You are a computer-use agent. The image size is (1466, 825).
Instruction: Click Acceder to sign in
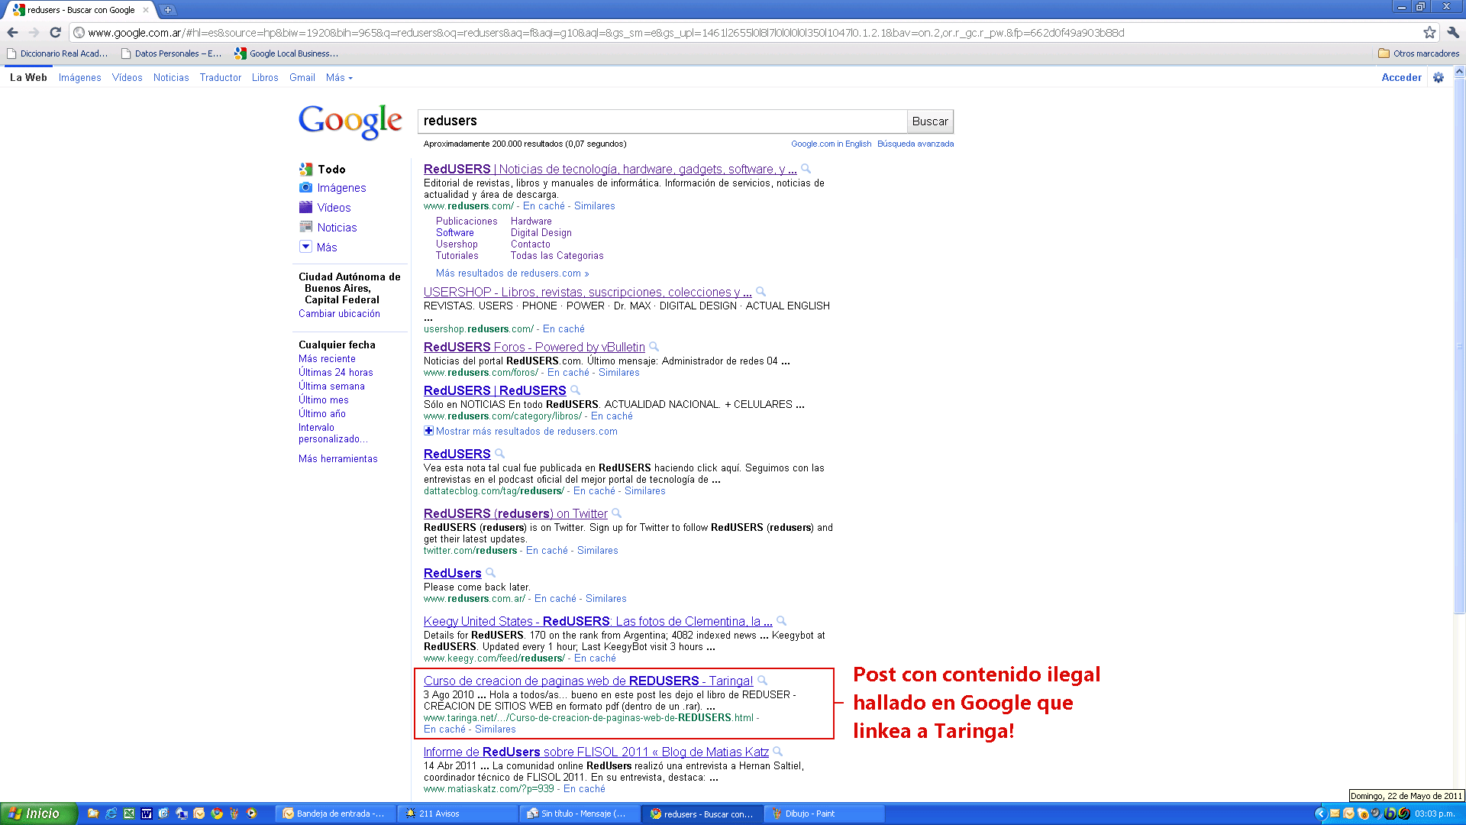click(1401, 77)
